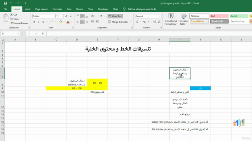The image size is (252, 141).
Task: Click the Undo arrow icon
Action: [x=11, y=3]
